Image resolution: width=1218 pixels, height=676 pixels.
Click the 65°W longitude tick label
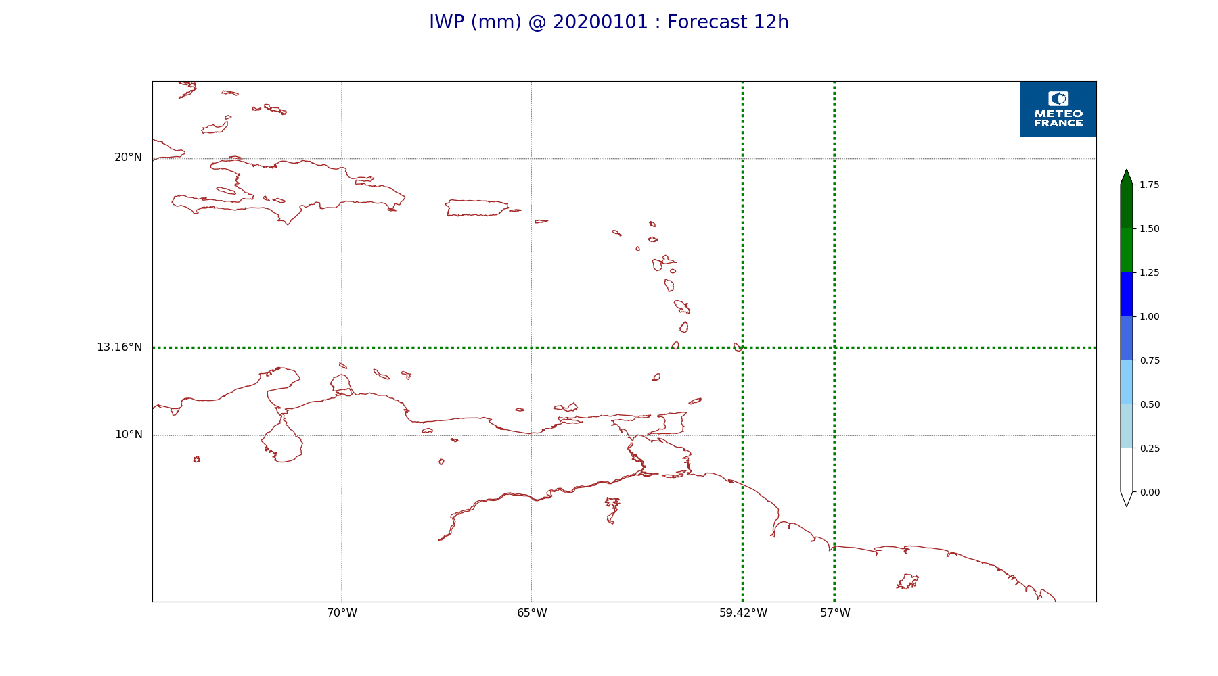point(532,613)
